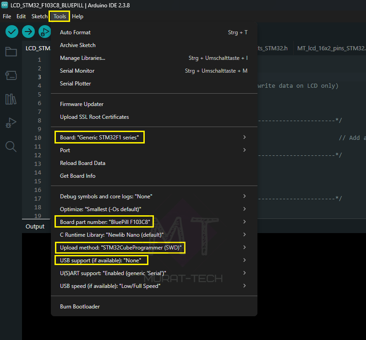Click line number 3 in gutter

[39, 77]
